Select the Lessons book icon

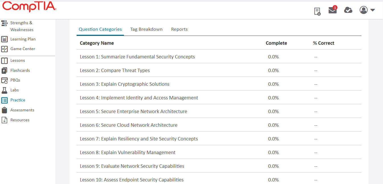click(x=5, y=60)
